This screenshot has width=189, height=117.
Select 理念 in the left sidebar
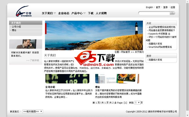(14, 30)
